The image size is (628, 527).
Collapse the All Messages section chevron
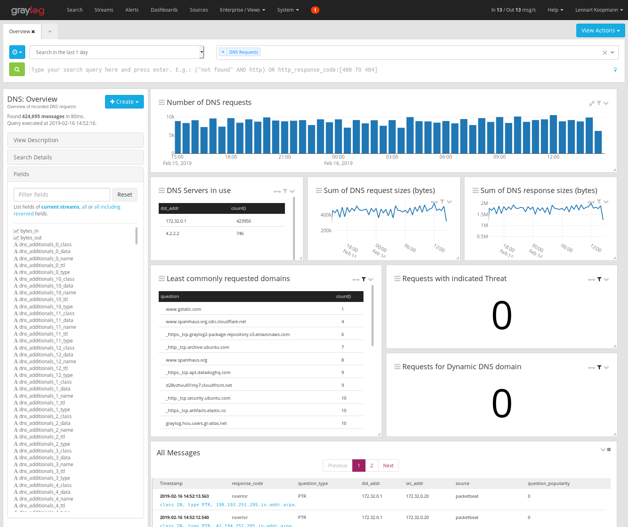(603, 450)
